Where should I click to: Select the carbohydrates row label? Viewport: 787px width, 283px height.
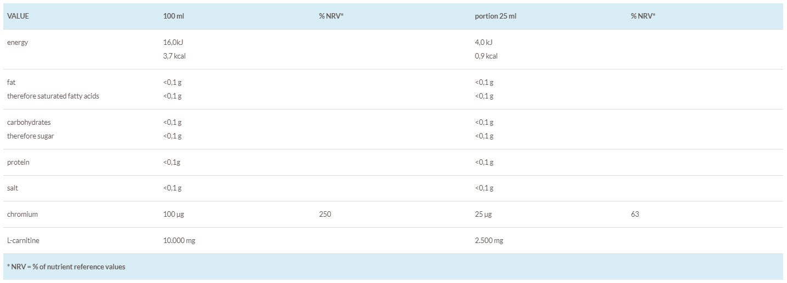tap(29, 123)
